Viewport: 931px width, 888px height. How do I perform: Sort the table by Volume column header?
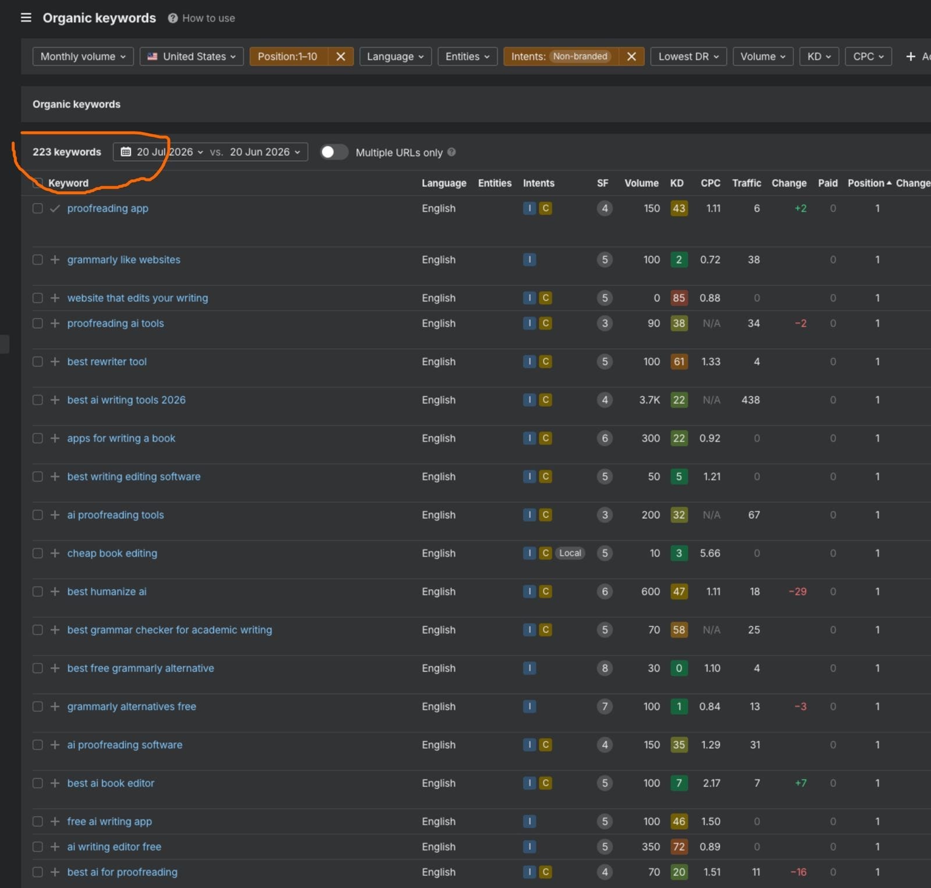[641, 183]
